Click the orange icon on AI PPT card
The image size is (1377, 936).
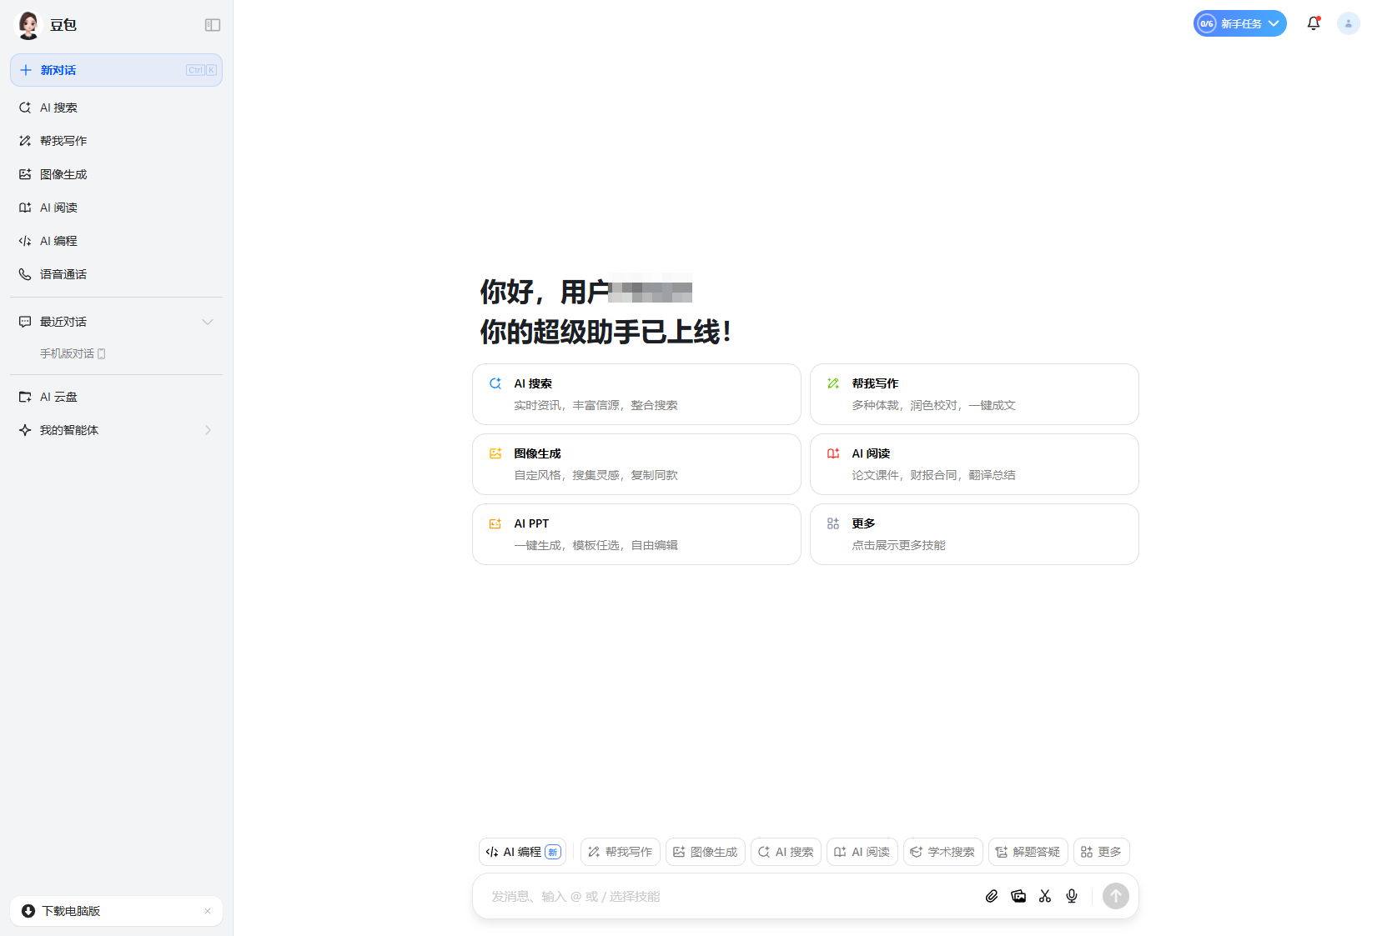tap(495, 523)
